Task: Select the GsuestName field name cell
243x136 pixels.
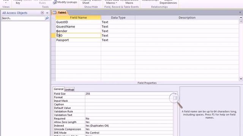Action: [78, 26]
